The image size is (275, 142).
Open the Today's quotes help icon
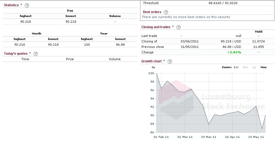pos(36,54)
